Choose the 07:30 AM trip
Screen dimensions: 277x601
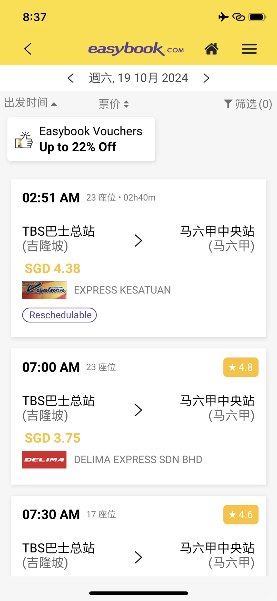click(x=138, y=536)
